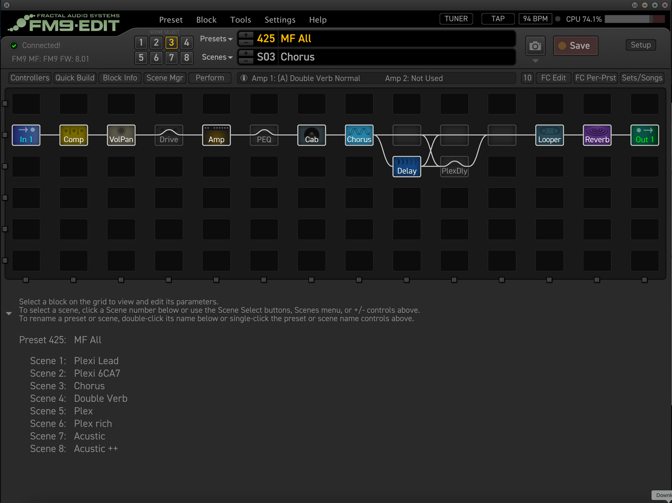Click the Amp info icon

pos(244,78)
